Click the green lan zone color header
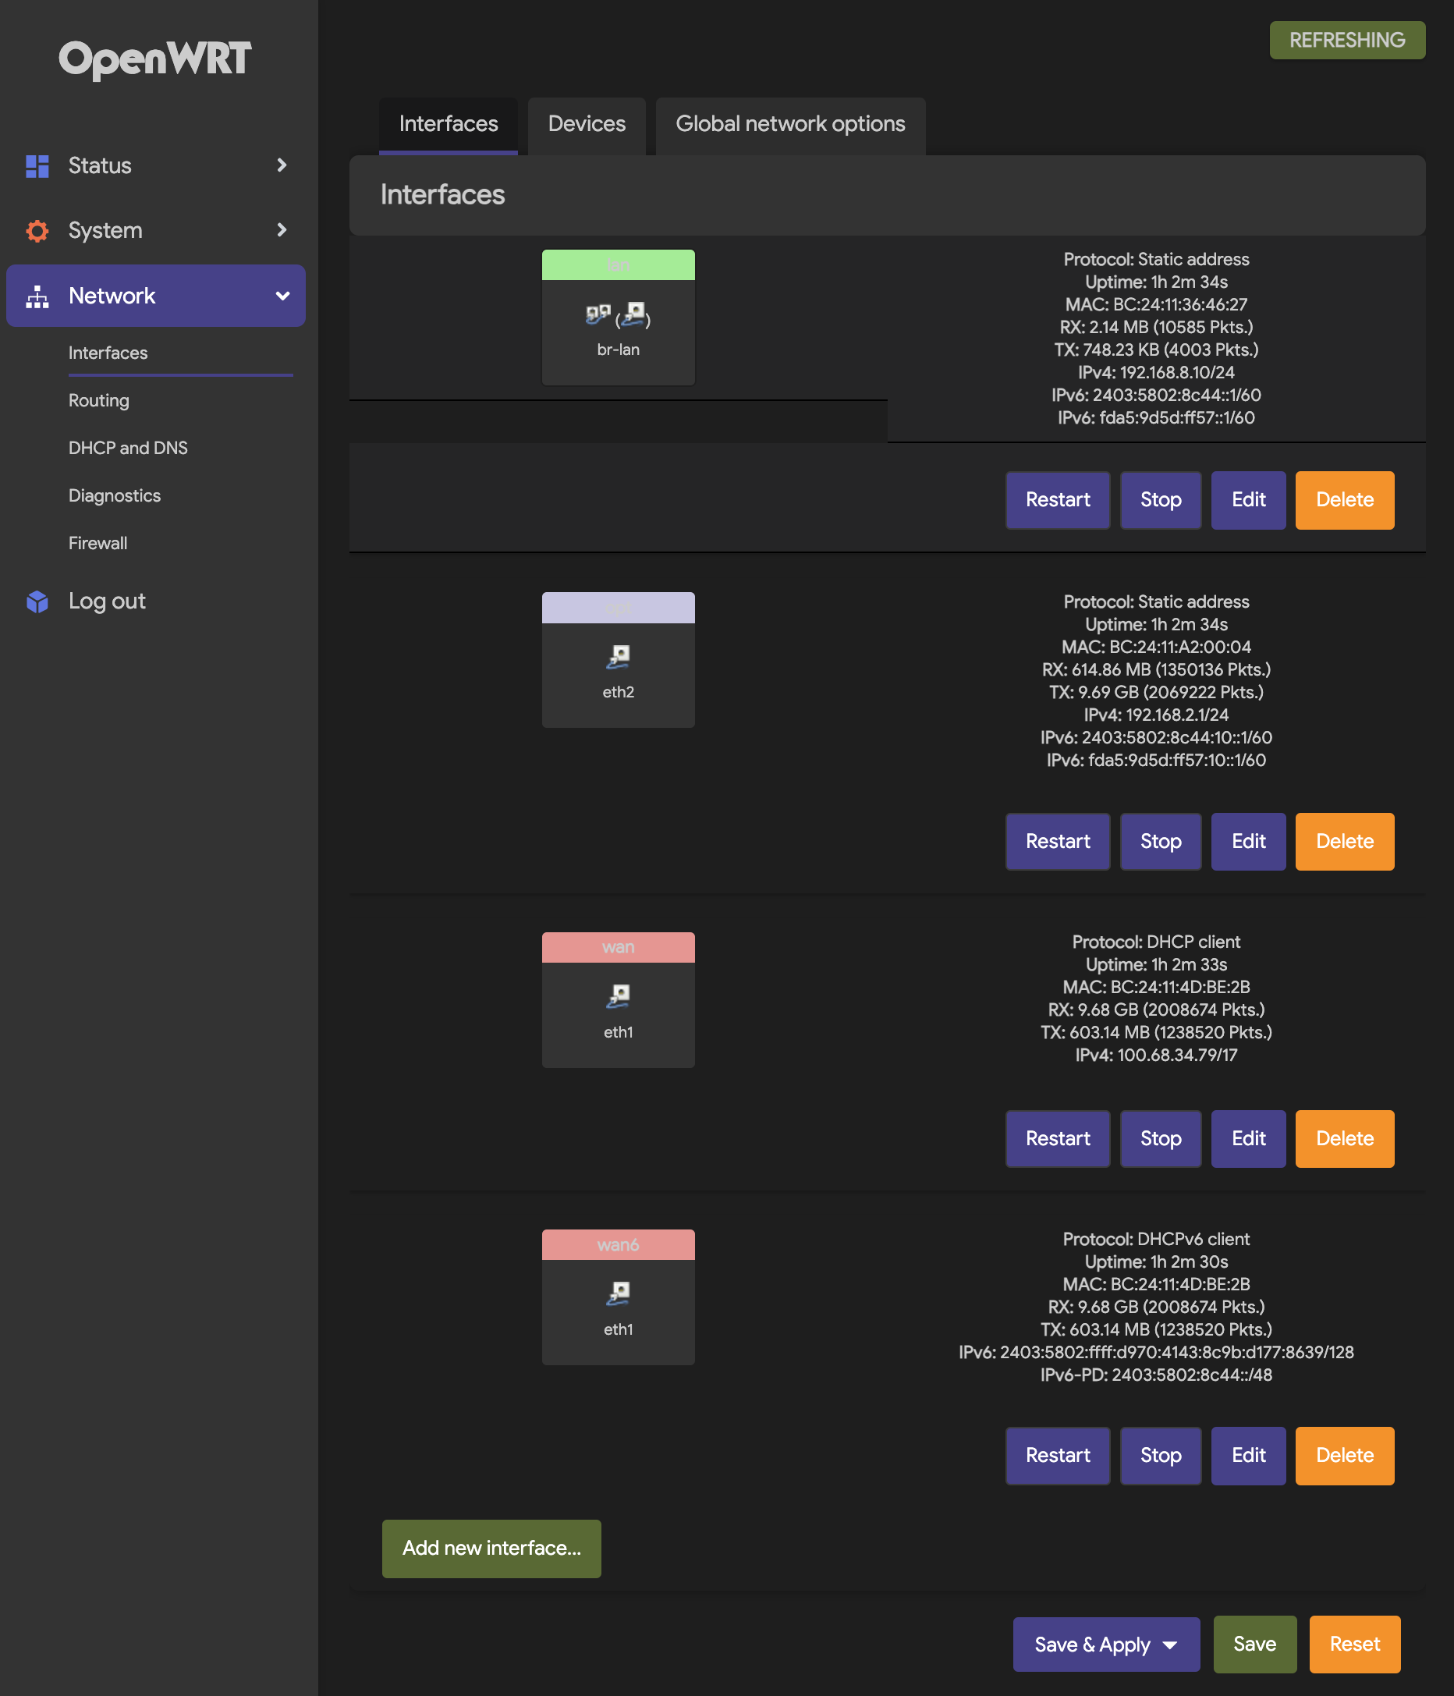Image resolution: width=1454 pixels, height=1696 pixels. click(618, 265)
